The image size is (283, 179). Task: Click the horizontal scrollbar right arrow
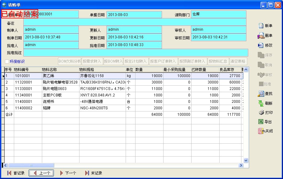241,165
